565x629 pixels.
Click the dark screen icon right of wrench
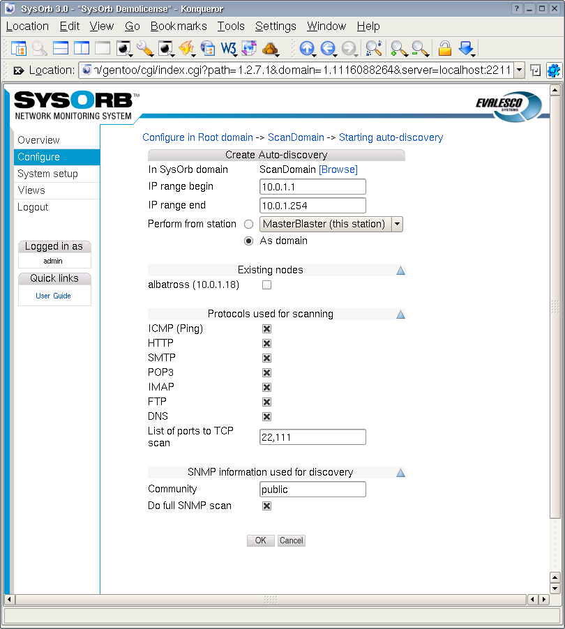pos(165,49)
